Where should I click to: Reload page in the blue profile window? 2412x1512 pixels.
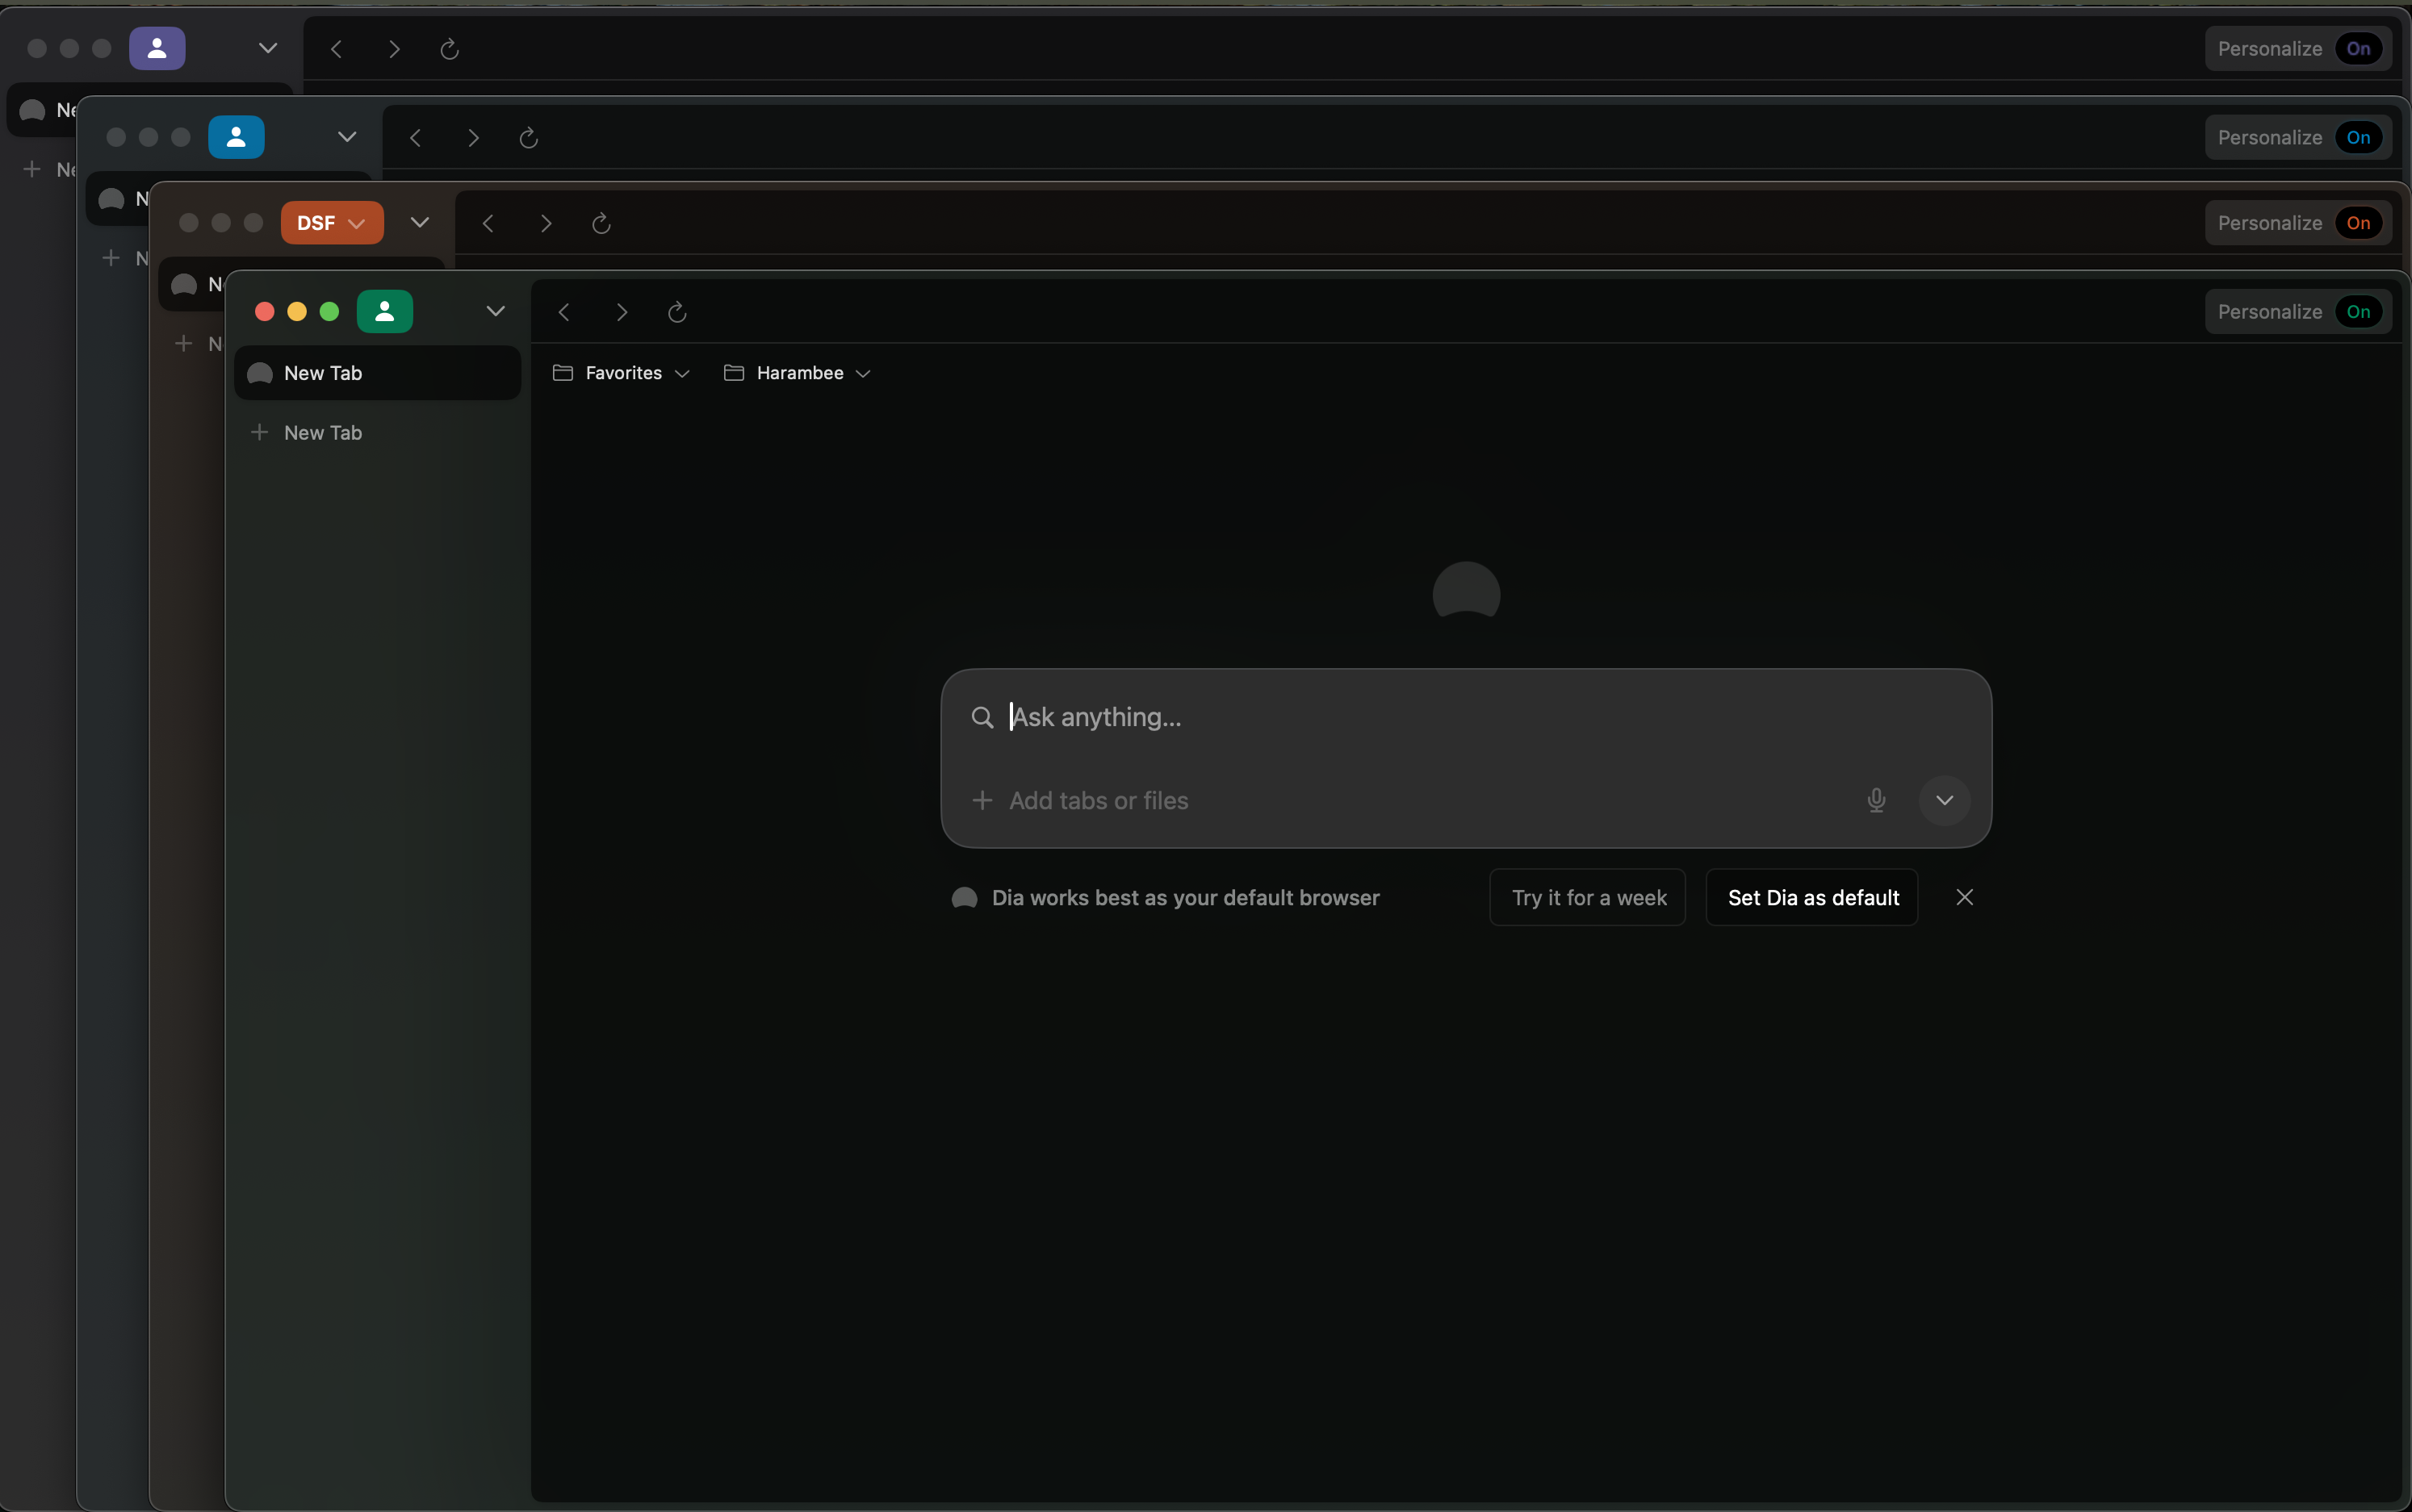528,138
